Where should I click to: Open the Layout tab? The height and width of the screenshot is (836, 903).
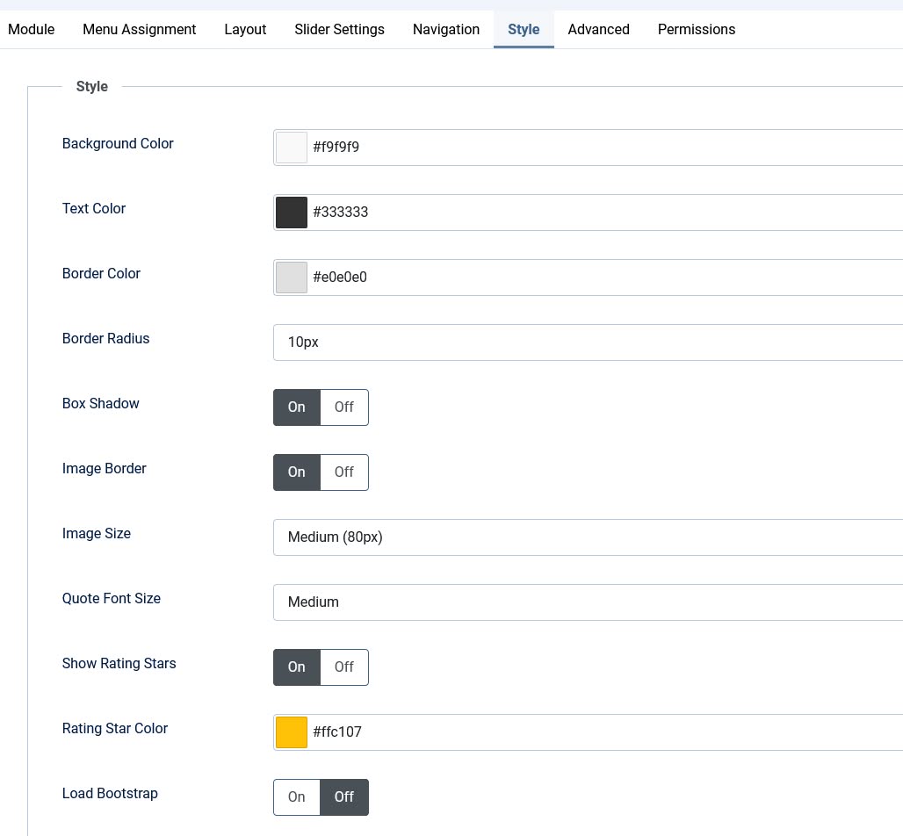tap(245, 29)
